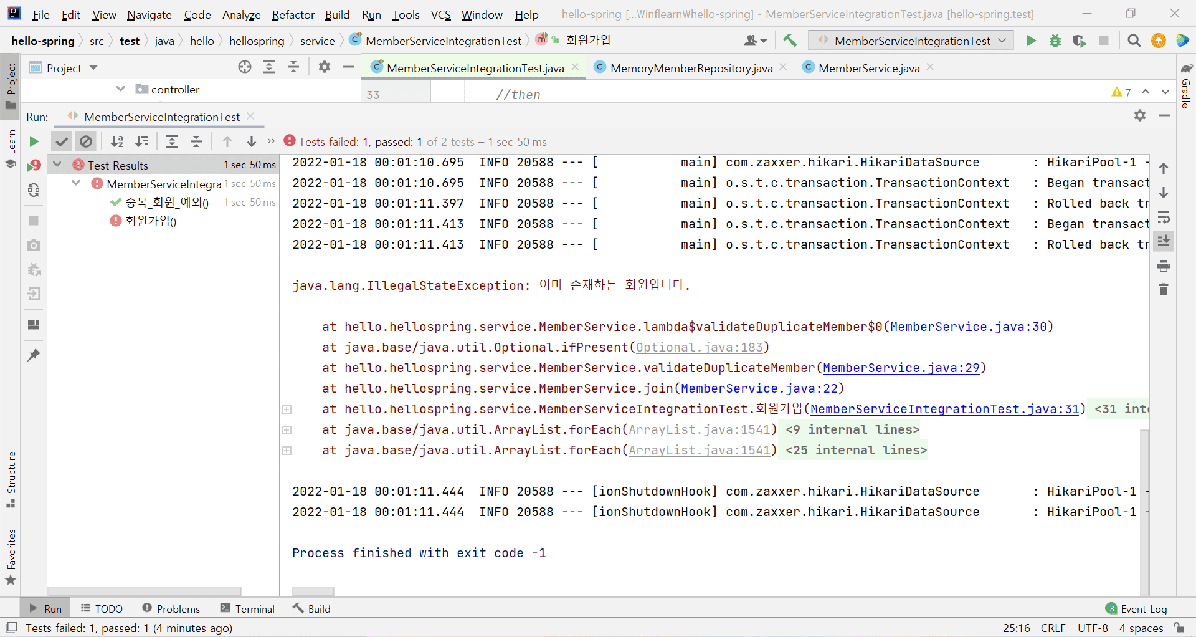Open user account icon in the toolbar

[755, 41]
